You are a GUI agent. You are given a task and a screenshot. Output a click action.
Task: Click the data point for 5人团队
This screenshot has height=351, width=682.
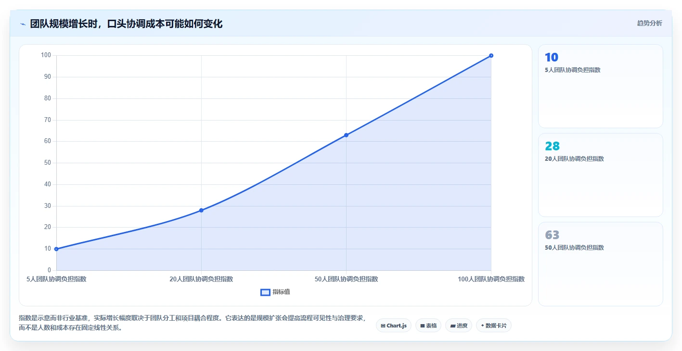pyautogui.click(x=56, y=249)
